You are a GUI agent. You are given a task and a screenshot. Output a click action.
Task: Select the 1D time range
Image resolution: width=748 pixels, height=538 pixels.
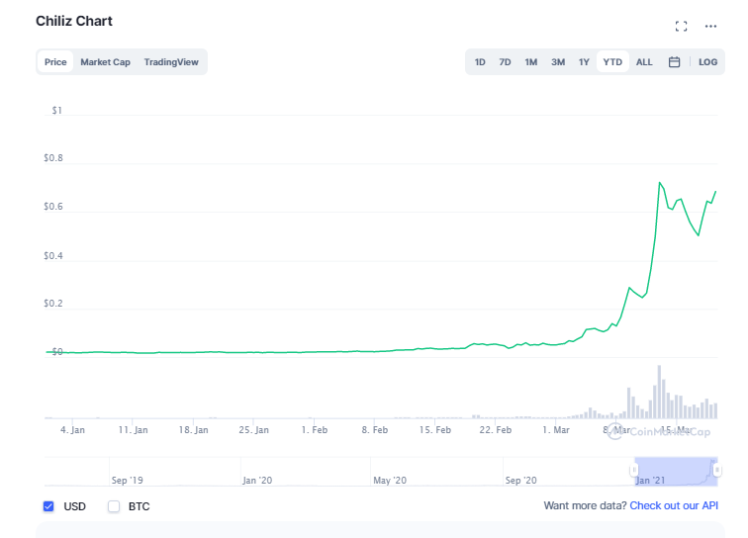(x=480, y=62)
